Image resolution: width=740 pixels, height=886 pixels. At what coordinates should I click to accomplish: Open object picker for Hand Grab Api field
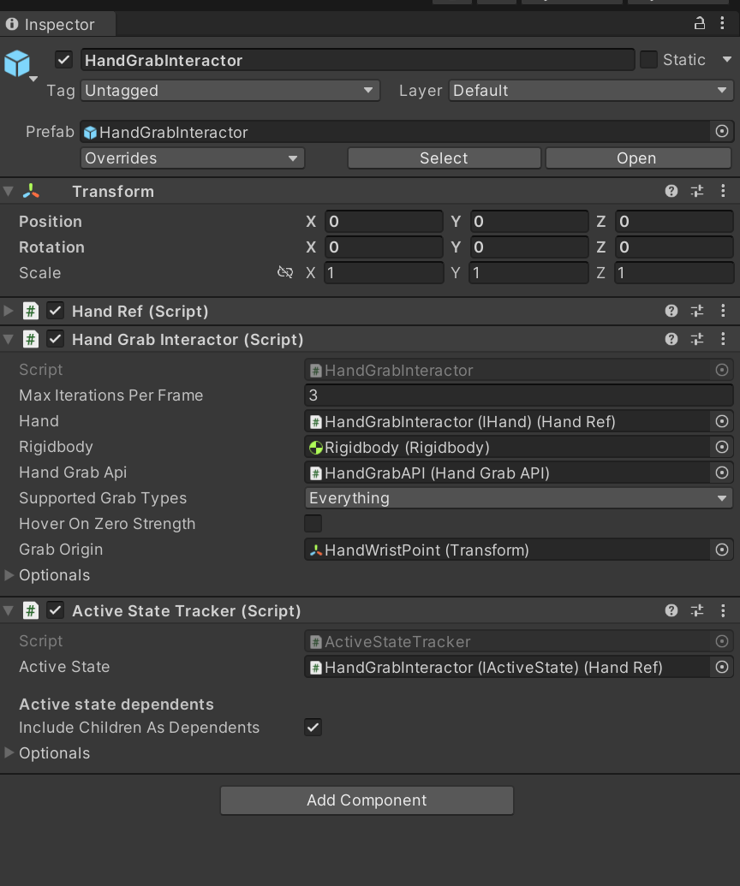(x=722, y=473)
